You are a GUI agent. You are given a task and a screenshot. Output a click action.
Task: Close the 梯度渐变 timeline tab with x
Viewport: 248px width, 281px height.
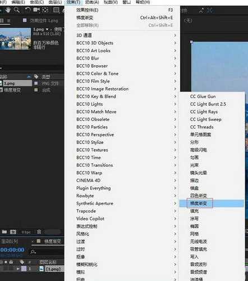[x=33, y=241]
